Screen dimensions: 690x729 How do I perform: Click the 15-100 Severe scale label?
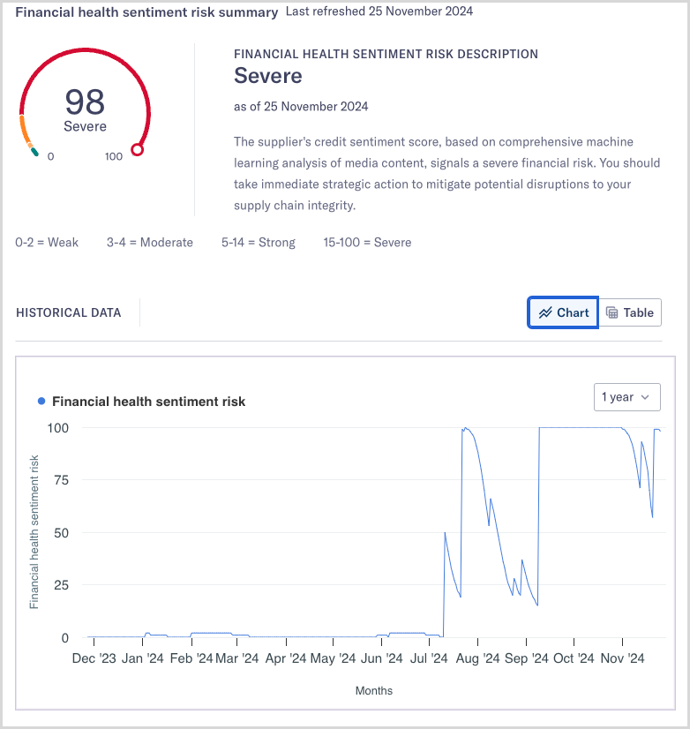pyautogui.click(x=367, y=242)
